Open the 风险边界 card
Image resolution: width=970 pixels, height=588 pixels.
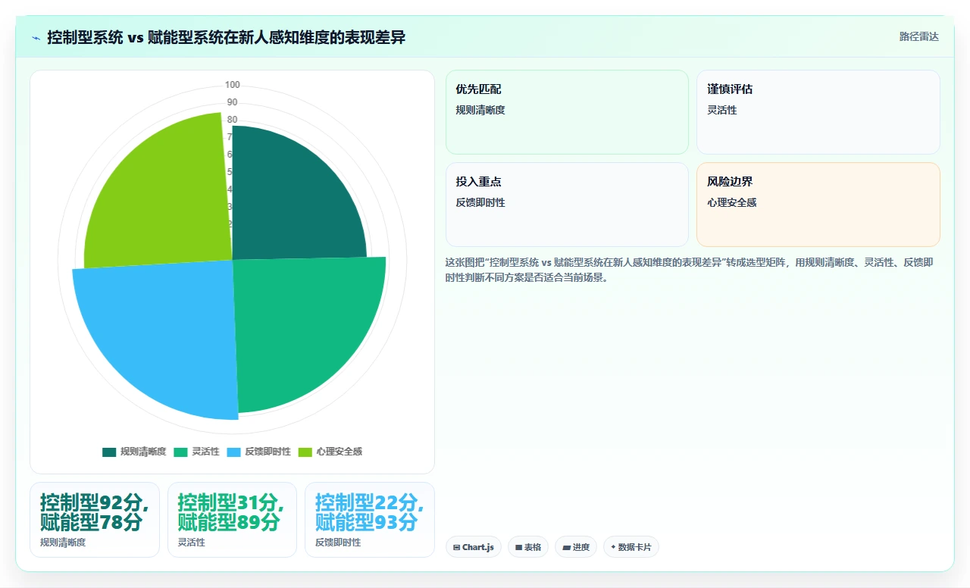(x=818, y=205)
